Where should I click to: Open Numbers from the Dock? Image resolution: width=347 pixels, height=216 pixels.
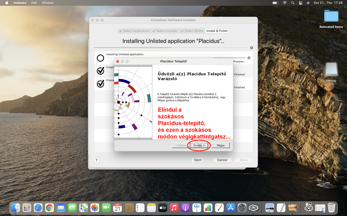click(208, 208)
